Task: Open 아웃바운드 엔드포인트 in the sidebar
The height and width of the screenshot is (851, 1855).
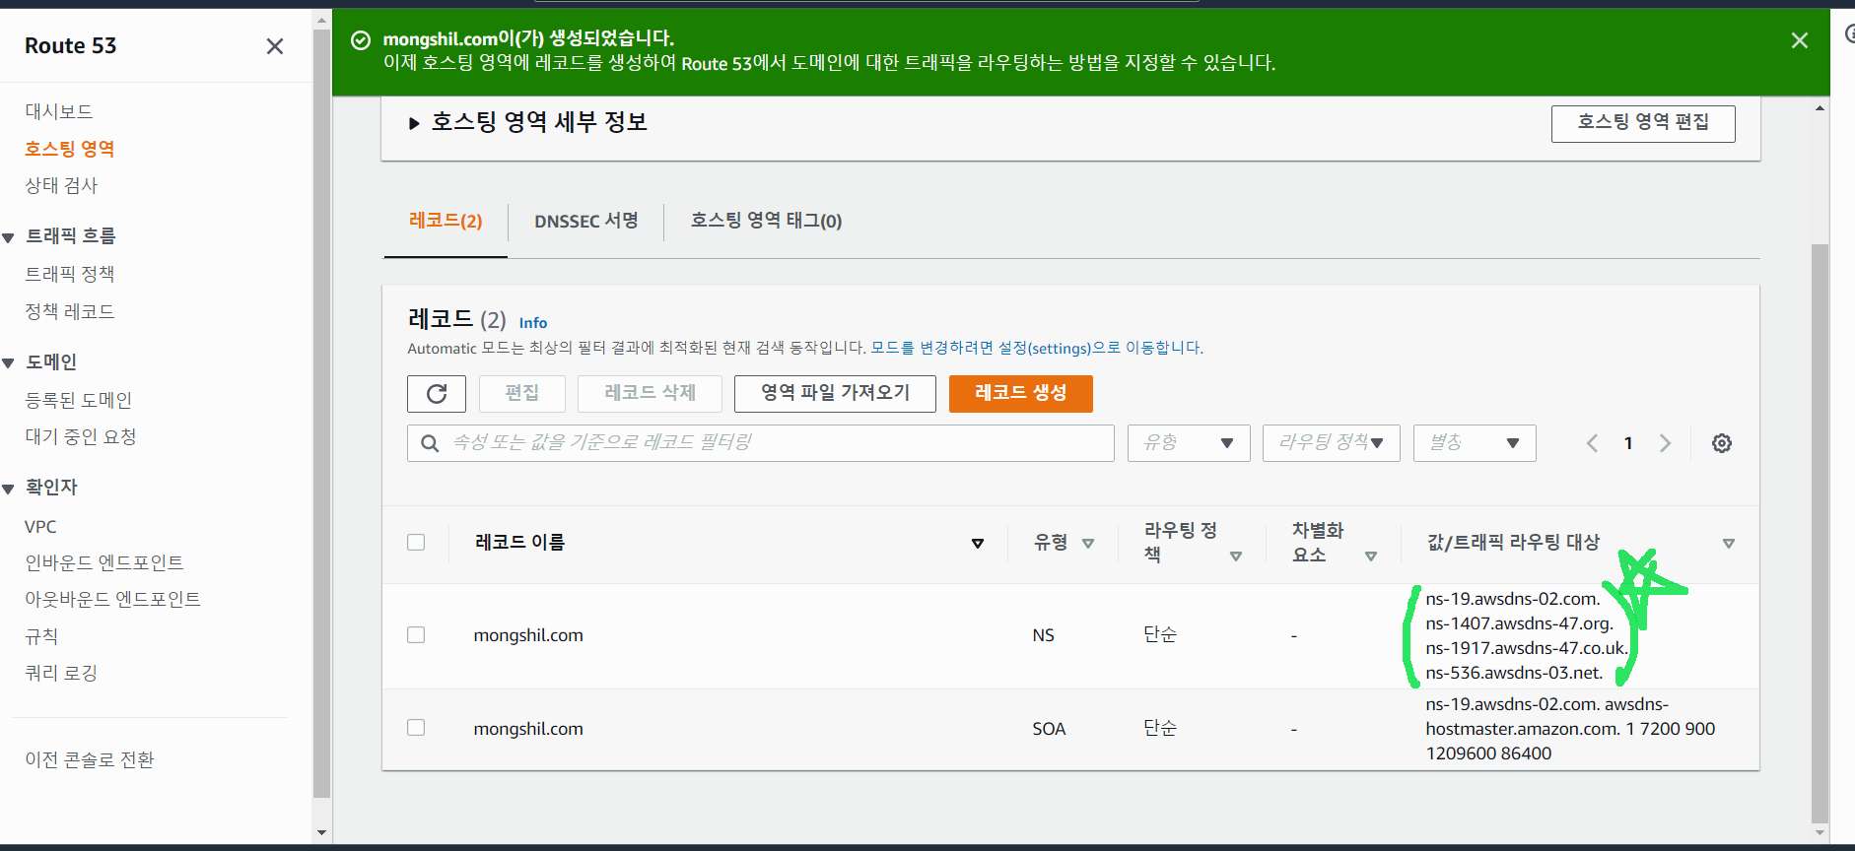Action: (x=113, y=599)
